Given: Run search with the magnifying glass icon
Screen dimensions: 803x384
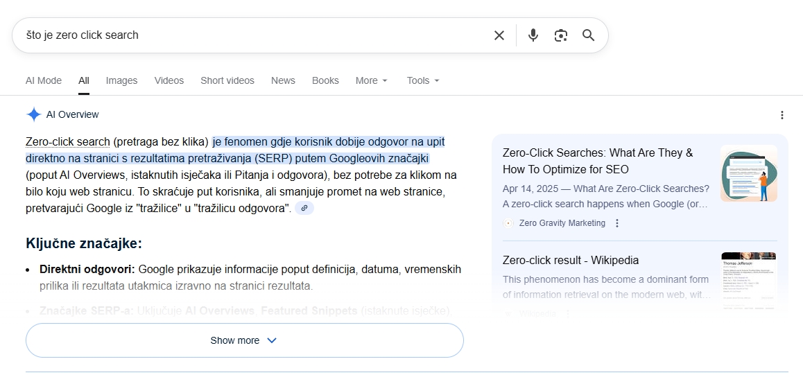Looking at the screenshot, I should click(x=589, y=35).
